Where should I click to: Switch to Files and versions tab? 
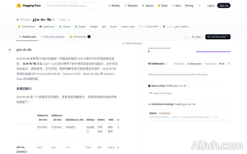[x=52, y=37]
